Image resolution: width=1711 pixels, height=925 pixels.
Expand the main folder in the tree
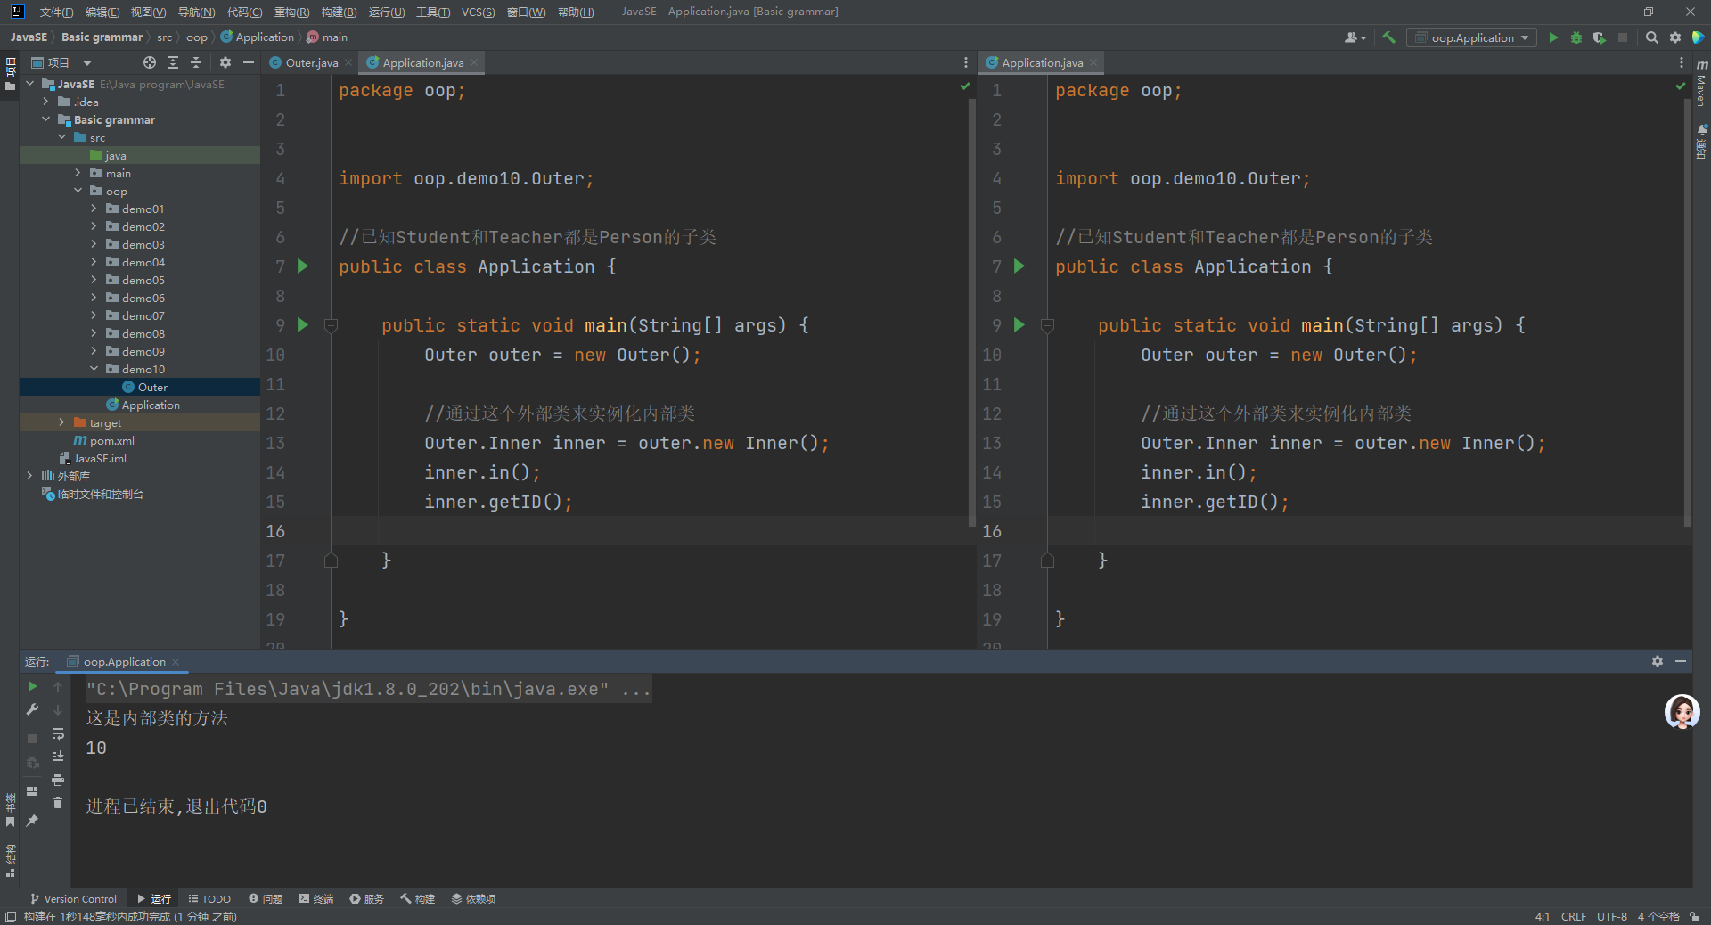click(78, 173)
